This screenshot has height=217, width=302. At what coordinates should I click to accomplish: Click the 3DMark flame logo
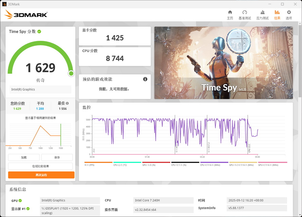9,14
